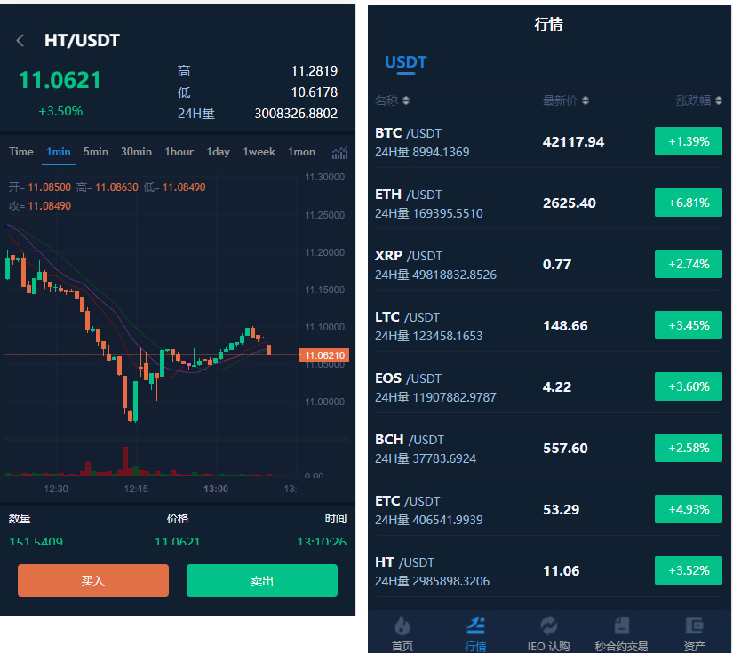Select the USDT market tab
This screenshot has height=653, width=733.
[x=405, y=62]
